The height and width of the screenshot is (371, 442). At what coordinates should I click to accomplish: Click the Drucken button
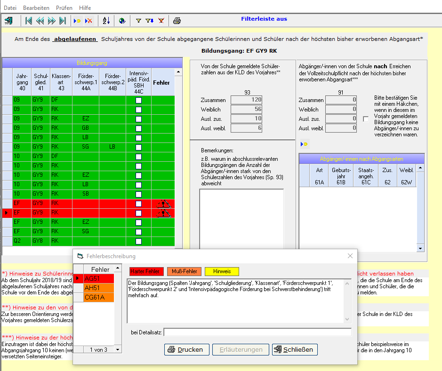click(x=186, y=349)
